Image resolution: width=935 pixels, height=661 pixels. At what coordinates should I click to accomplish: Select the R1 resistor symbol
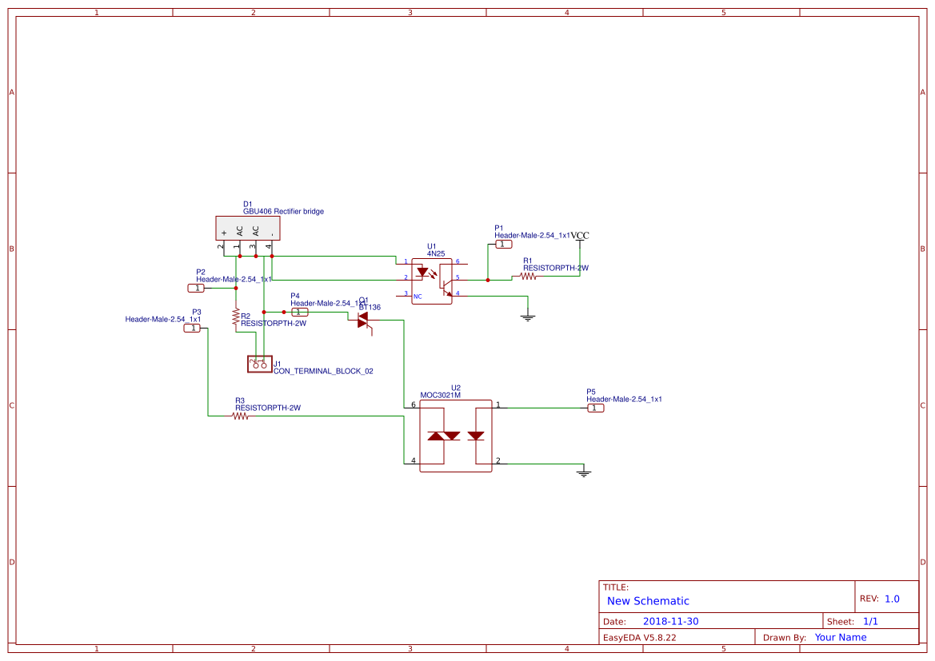529,277
